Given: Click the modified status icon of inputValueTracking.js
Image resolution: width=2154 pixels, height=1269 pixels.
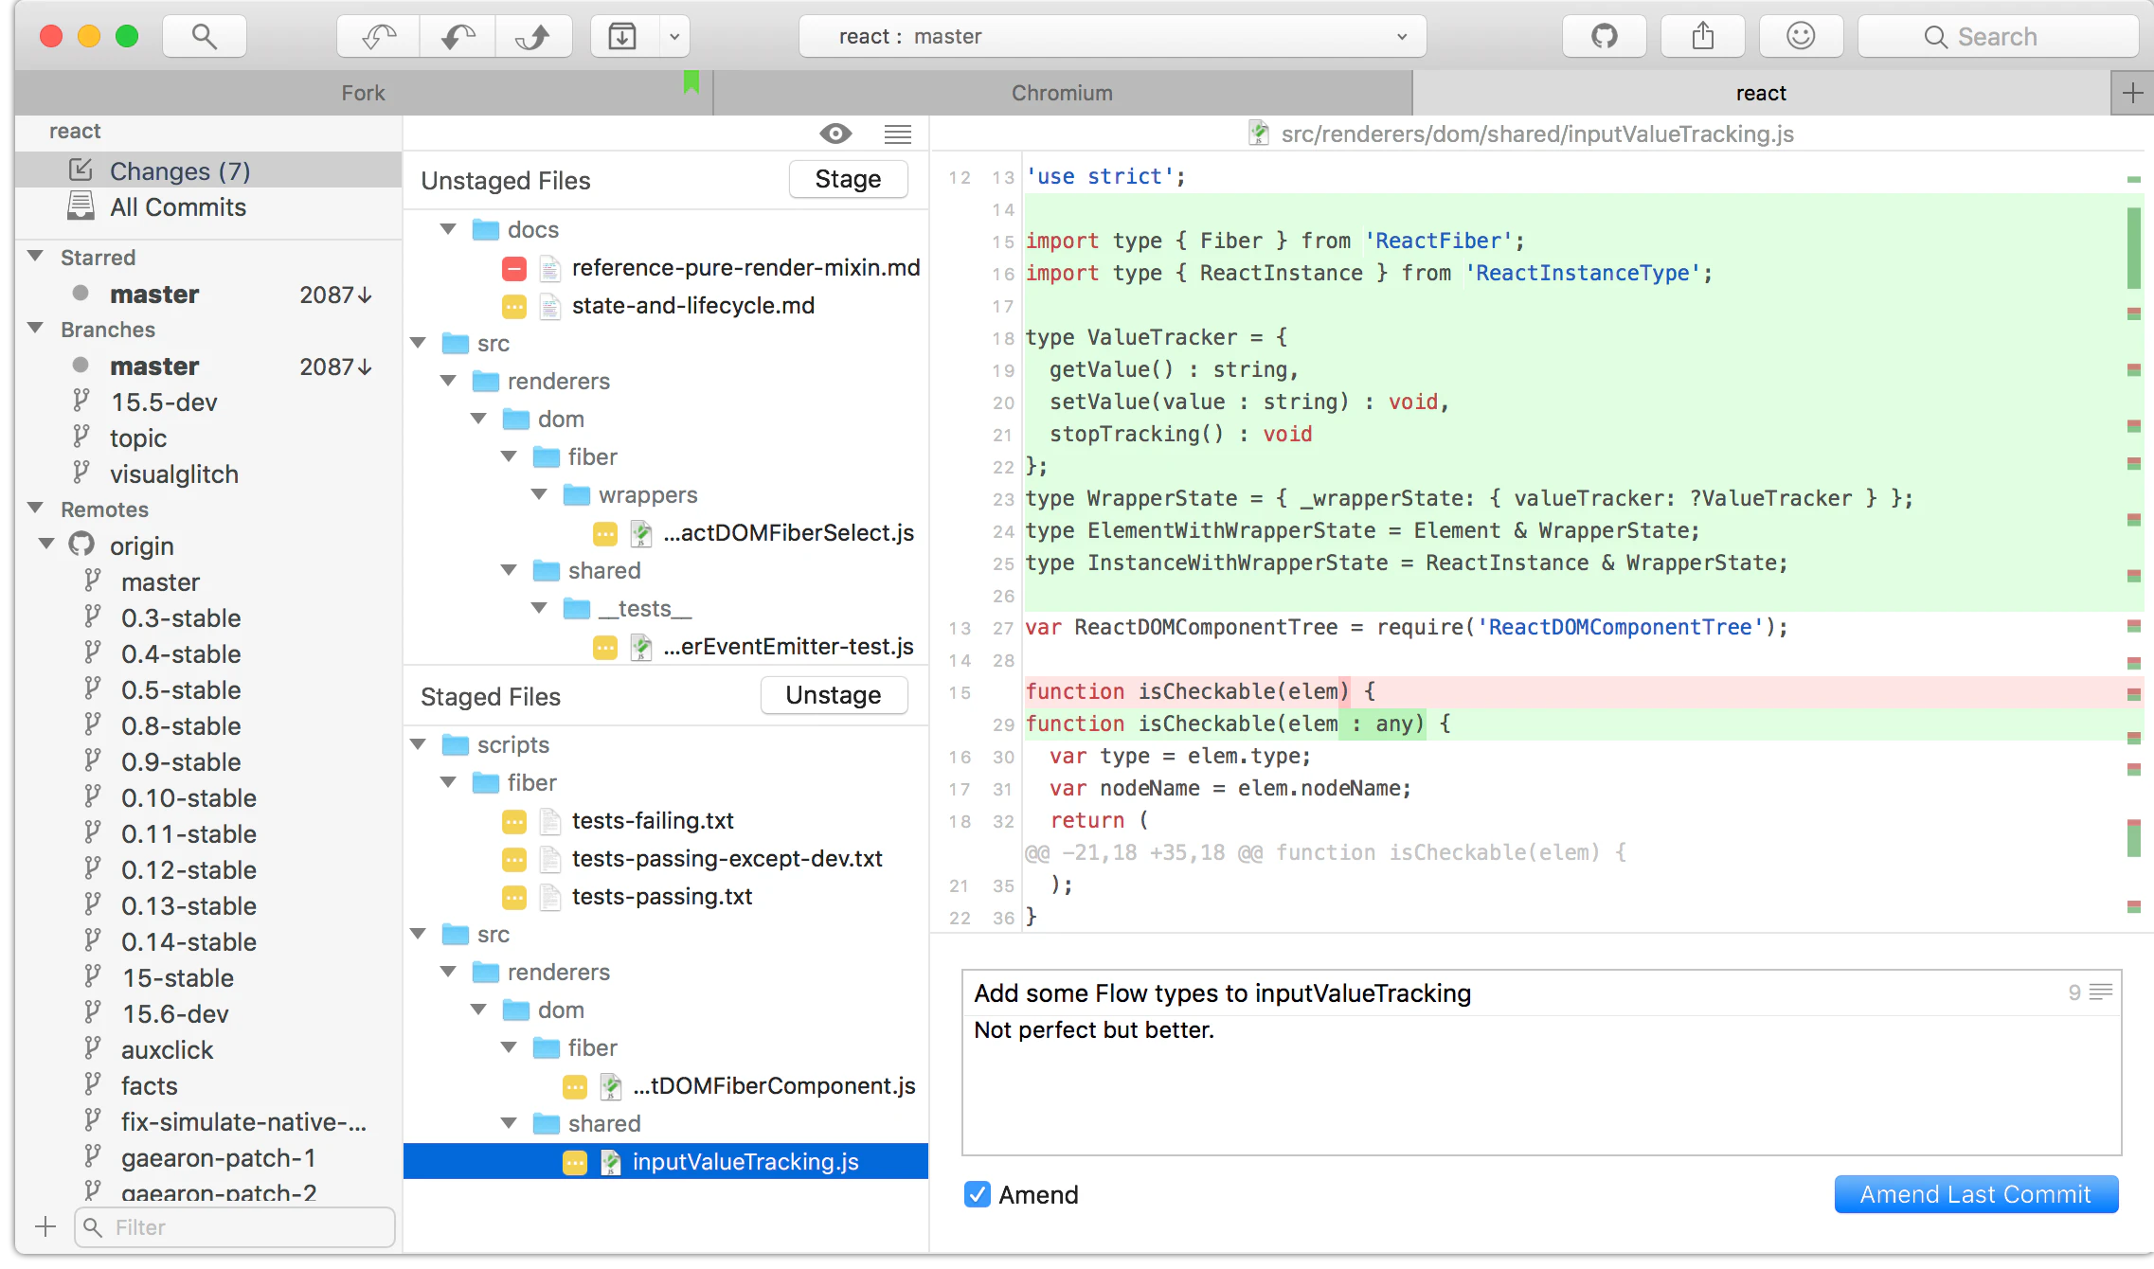Looking at the screenshot, I should [x=575, y=1163].
